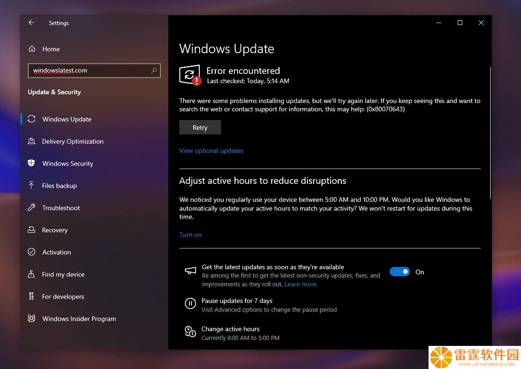Click the vertical scrollbar of update panel
The height and width of the screenshot is (369, 521).
(490, 133)
